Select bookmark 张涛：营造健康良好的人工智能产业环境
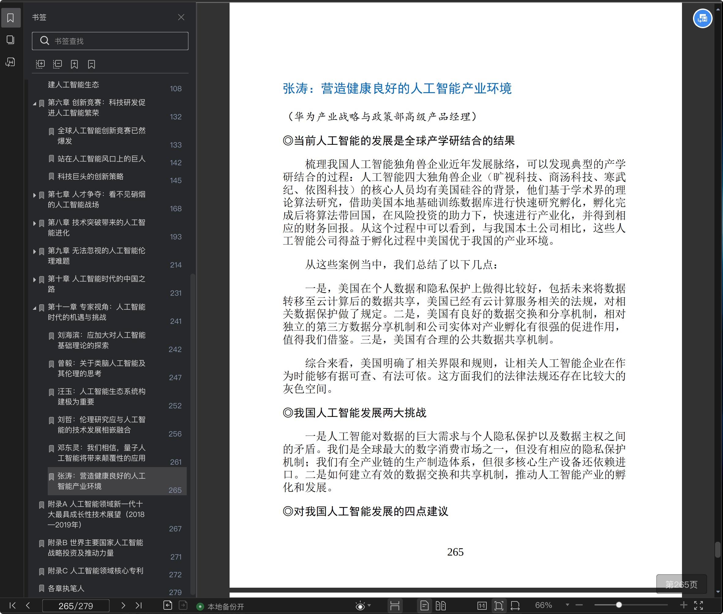 (117, 481)
